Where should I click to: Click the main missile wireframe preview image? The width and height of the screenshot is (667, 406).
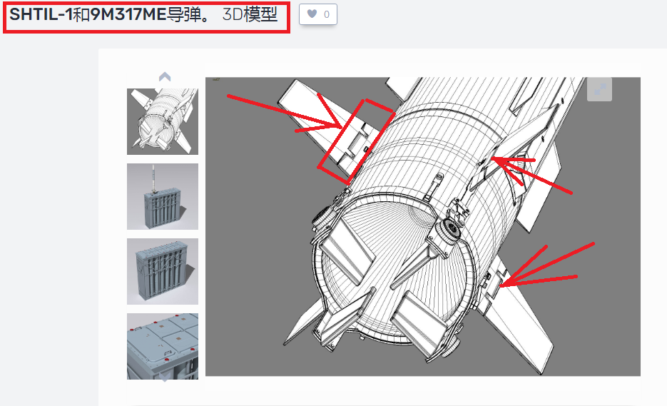click(x=423, y=226)
